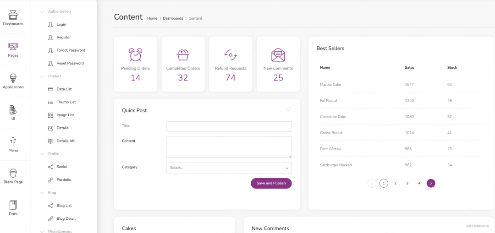The width and height of the screenshot is (495, 233).
Task: Click the Pending Orders count 14
Action: pyautogui.click(x=135, y=77)
